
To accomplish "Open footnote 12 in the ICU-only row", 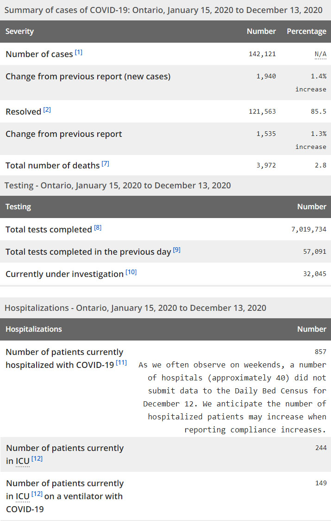I will coord(37,459).
